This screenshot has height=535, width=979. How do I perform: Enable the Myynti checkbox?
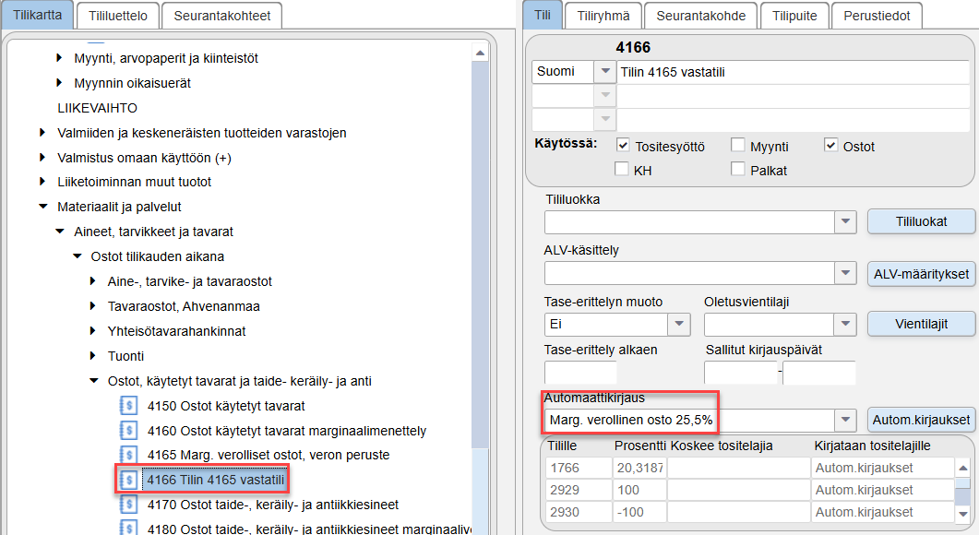click(x=738, y=146)
